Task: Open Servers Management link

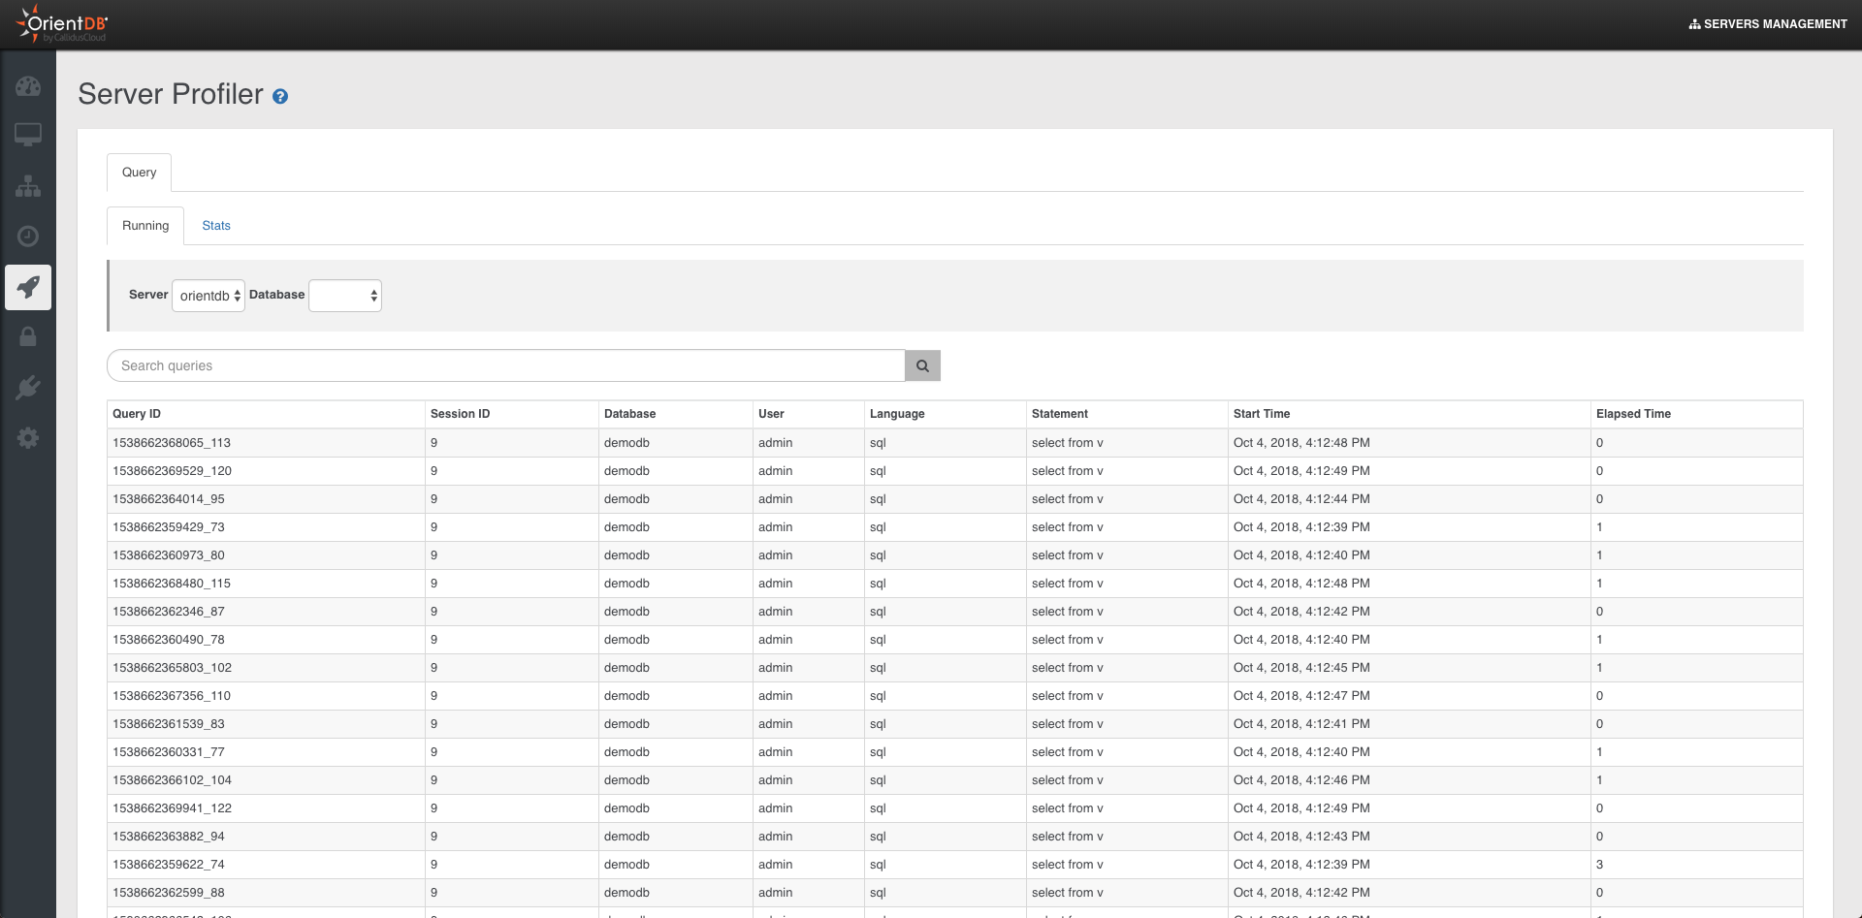Action: point(1768,24)
